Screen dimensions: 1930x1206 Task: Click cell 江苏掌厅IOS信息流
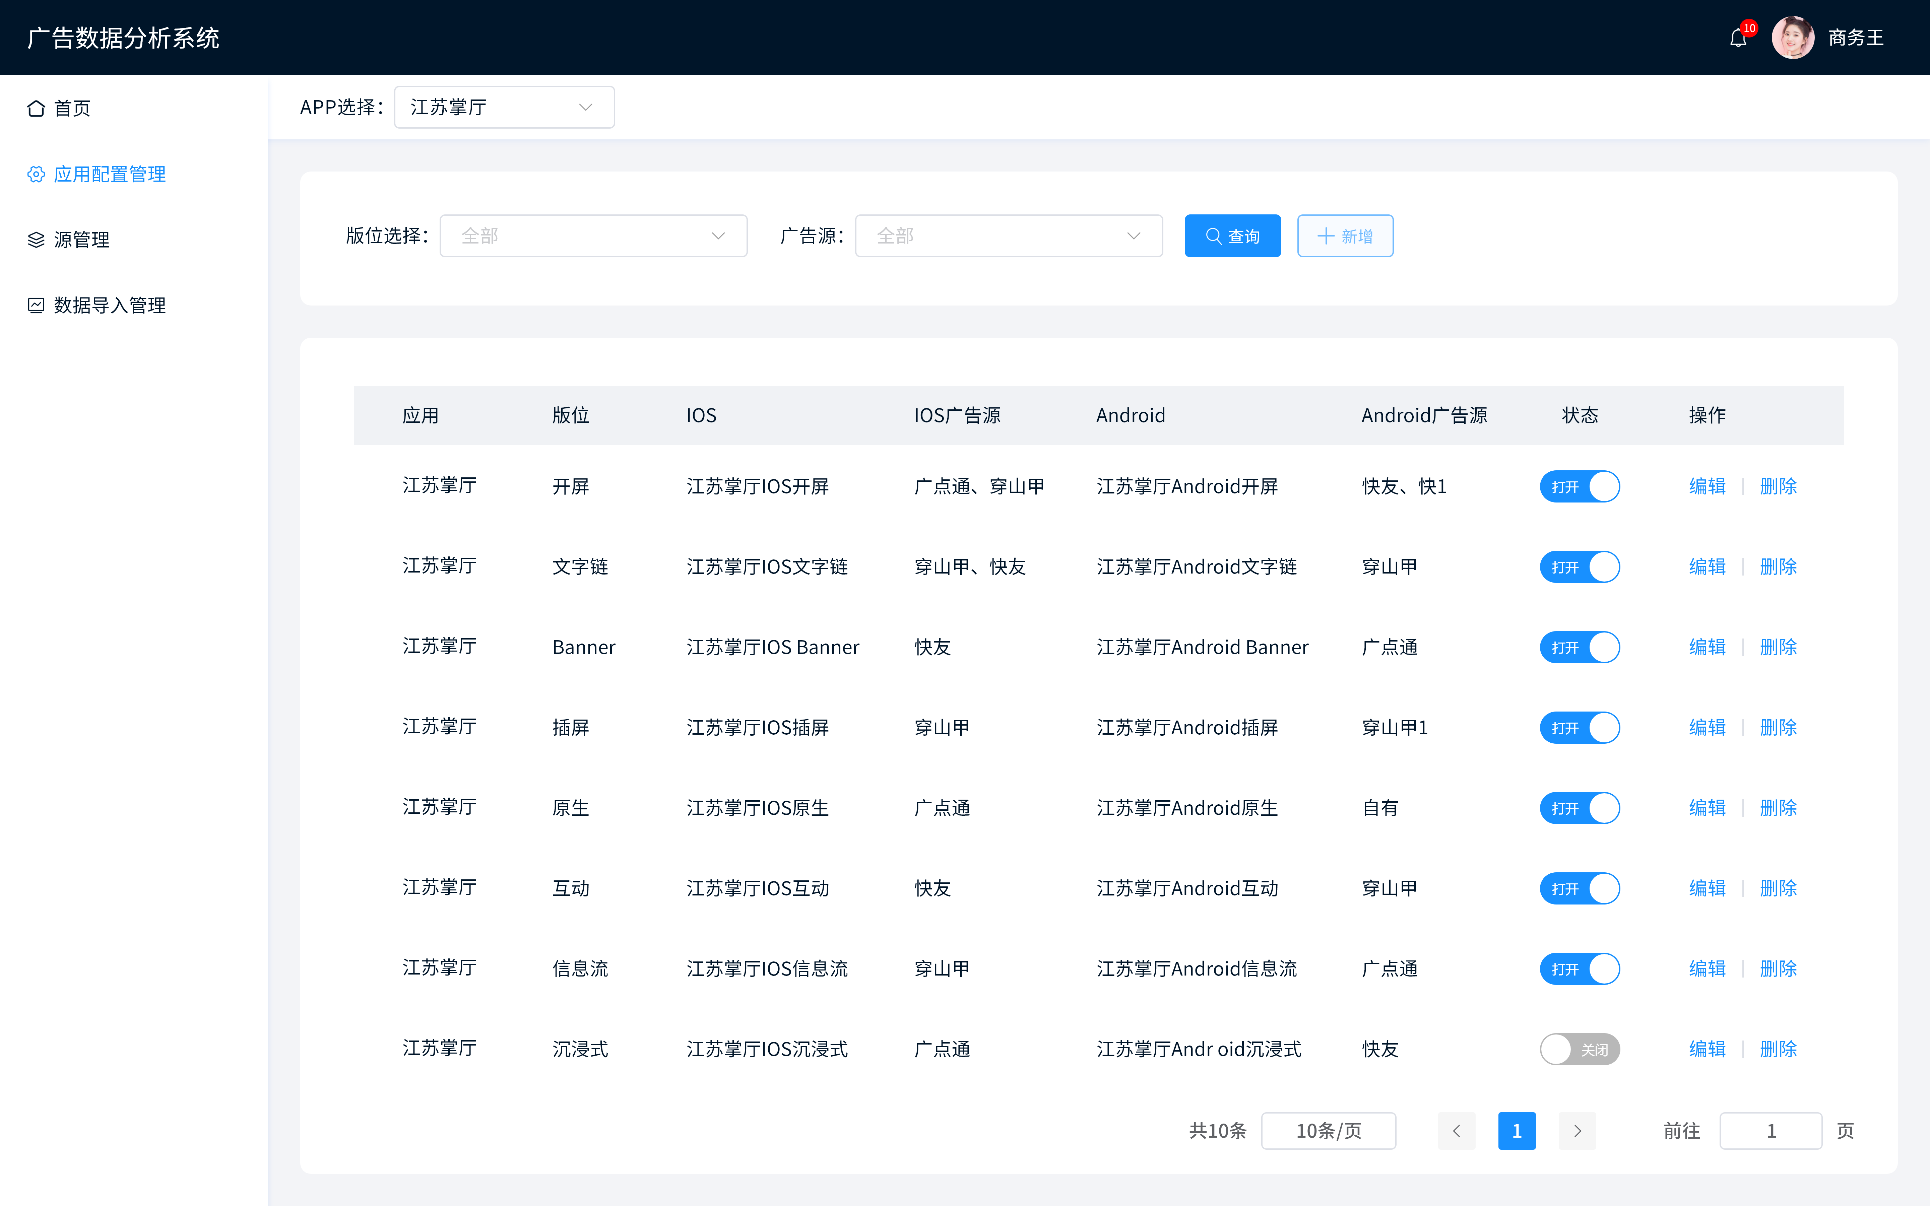click(767, 969)
